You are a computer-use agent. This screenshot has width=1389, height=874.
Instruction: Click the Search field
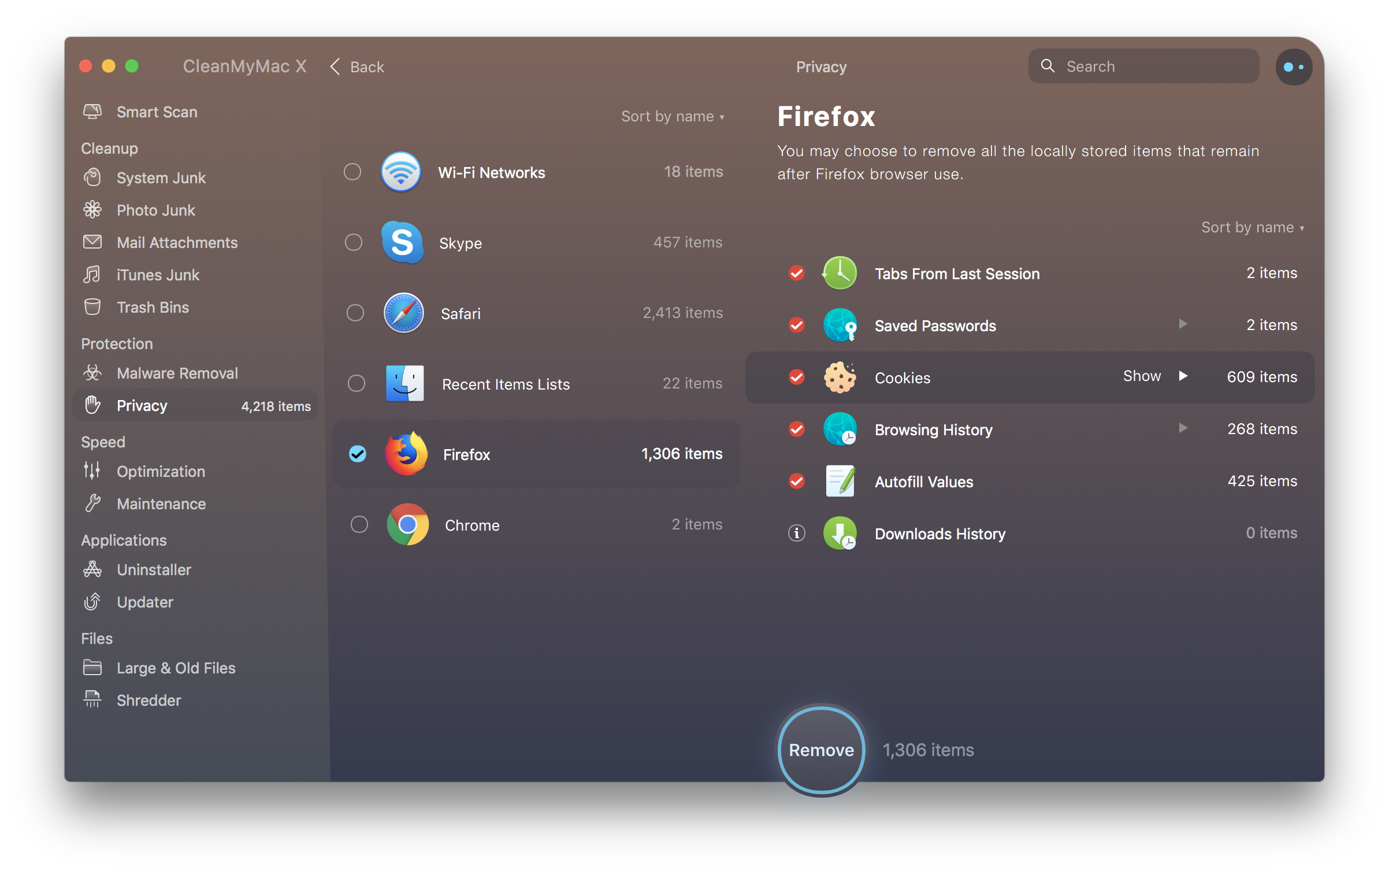(x=1143, y=66)
